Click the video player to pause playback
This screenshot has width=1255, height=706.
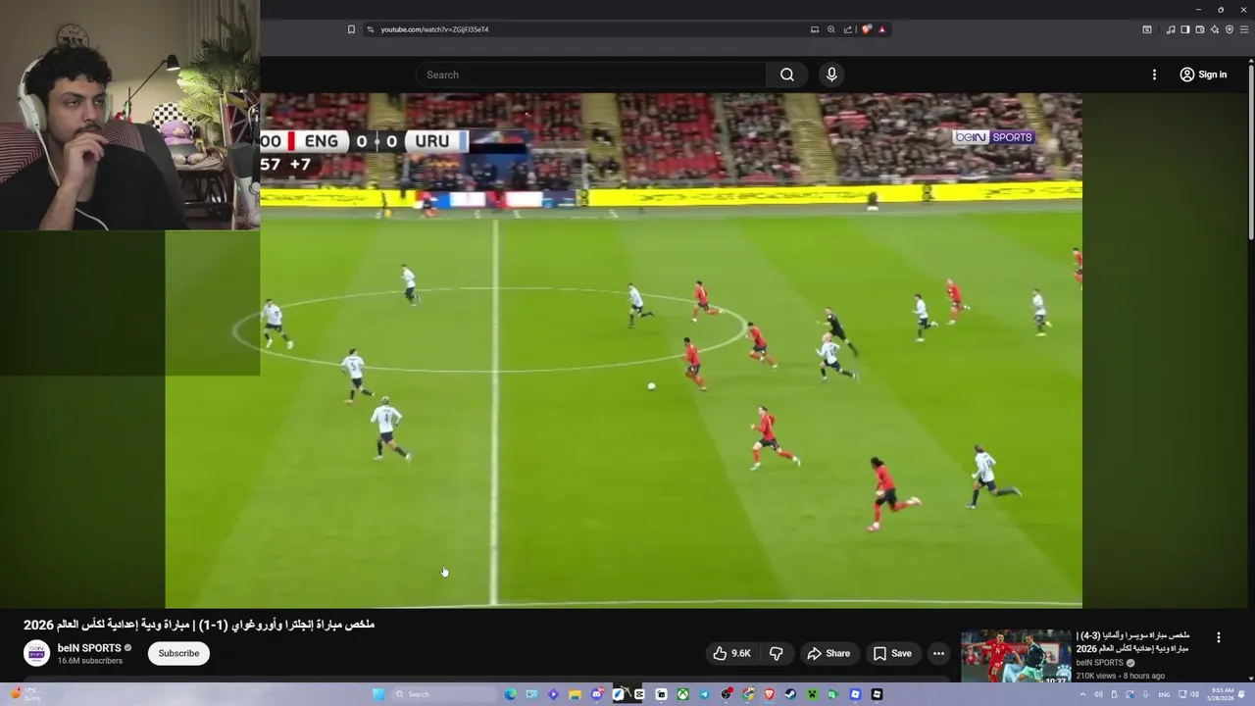(x=624, y=350)
